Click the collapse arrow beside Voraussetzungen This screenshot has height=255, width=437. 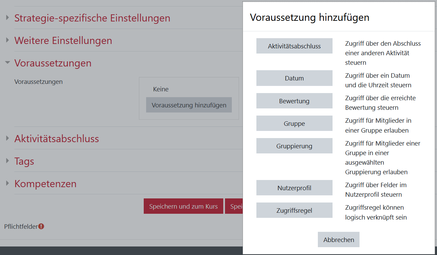tap(7, 63)
